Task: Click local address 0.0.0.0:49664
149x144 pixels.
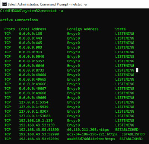Action: click(x=33, y=75)
